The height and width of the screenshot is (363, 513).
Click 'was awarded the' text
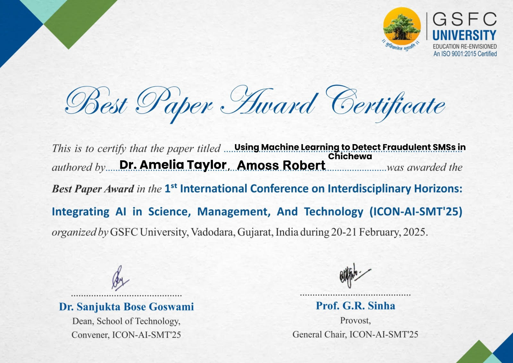pos(425,167)
